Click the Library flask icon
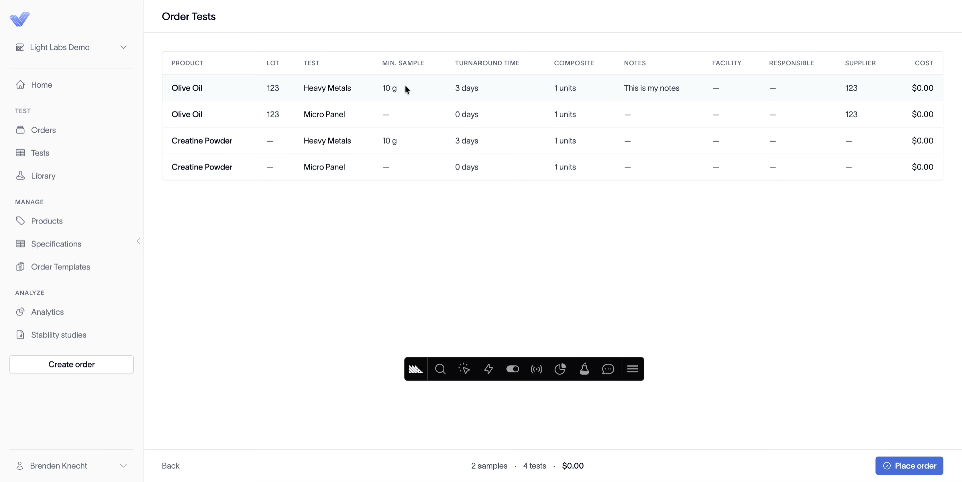This screenshot has height=482, width=962. point(20,176)
